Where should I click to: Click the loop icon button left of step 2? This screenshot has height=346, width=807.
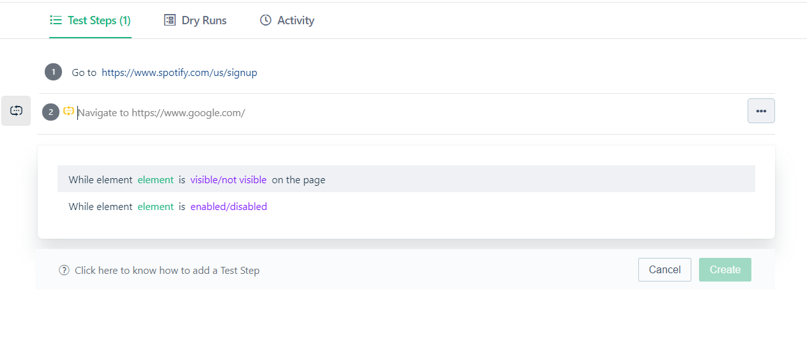[16, 110]
